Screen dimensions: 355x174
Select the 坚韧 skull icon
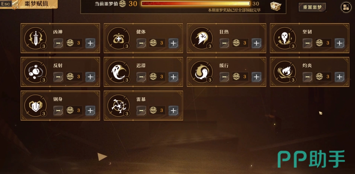tap(285, 38)
